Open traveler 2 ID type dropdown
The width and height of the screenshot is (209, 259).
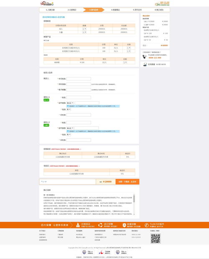point(70,128)
